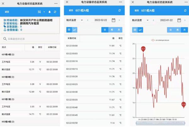
Task: Switch to chart view in right panel
Action: point(140,30)
